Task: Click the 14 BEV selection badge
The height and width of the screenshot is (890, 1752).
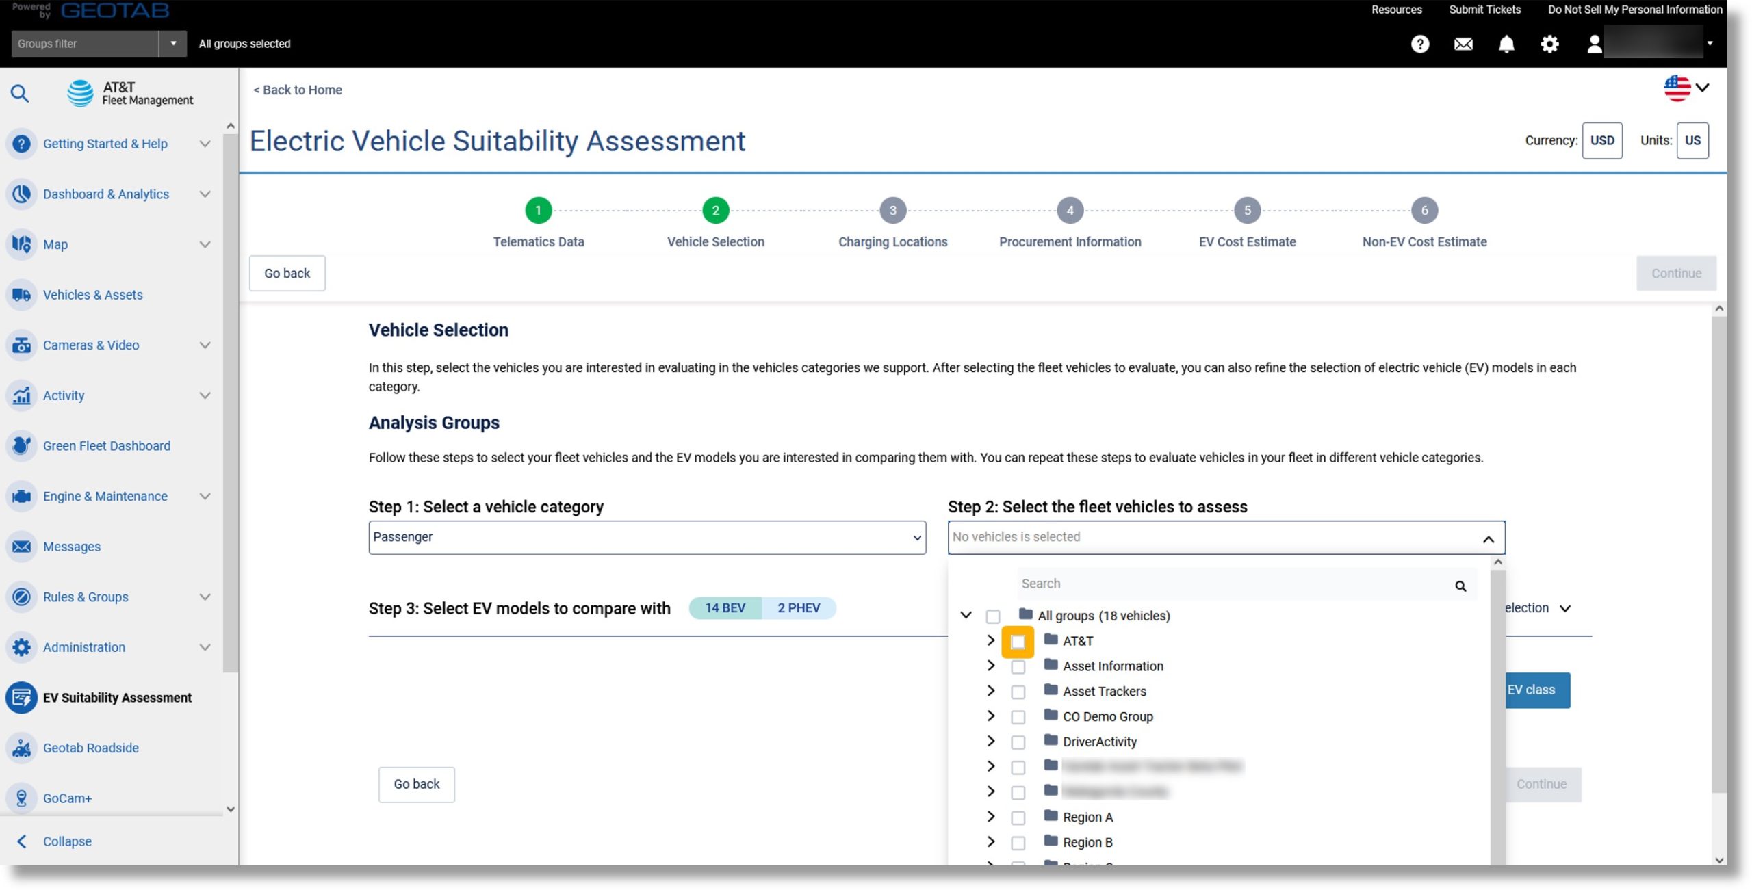Action: [725, 607]
